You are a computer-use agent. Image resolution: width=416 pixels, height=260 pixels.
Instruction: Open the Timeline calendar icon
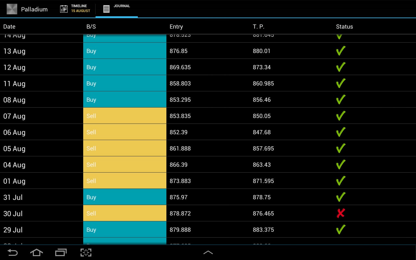(64, 9)
